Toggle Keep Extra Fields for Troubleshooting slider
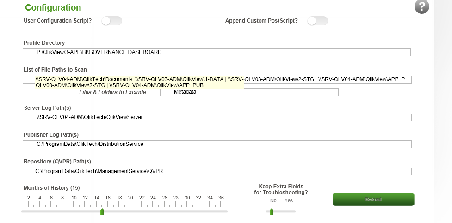452x223 pixels. coord(280,211)
